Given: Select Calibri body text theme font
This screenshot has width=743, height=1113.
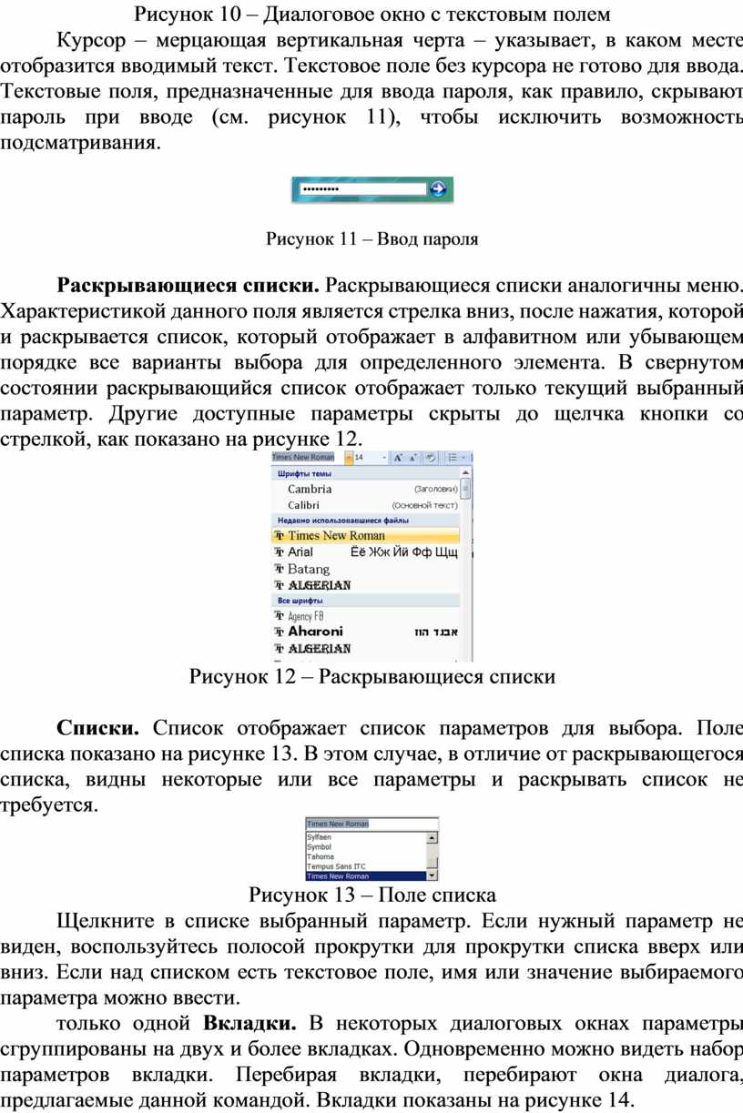Looking at the screenshot, I should (x=365, y=505).
